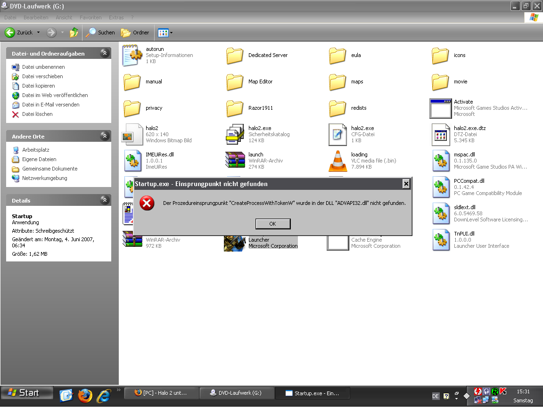Select the Launcher Microsoft Corporation icon
The height and width of the screenshot is (407, 543).
tap(235, 243)
